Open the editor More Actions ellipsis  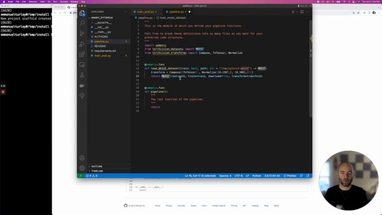[307, 12]
